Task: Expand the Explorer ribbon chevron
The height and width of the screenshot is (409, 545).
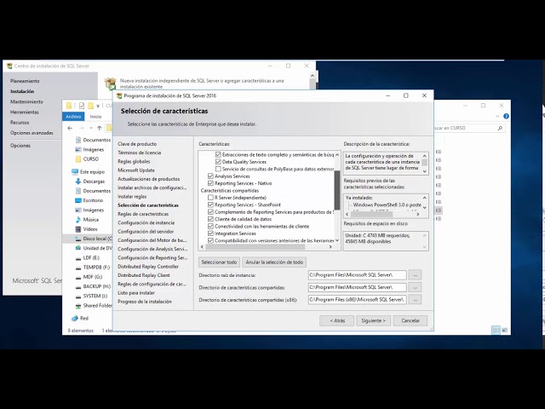Action: coord(497,117)
